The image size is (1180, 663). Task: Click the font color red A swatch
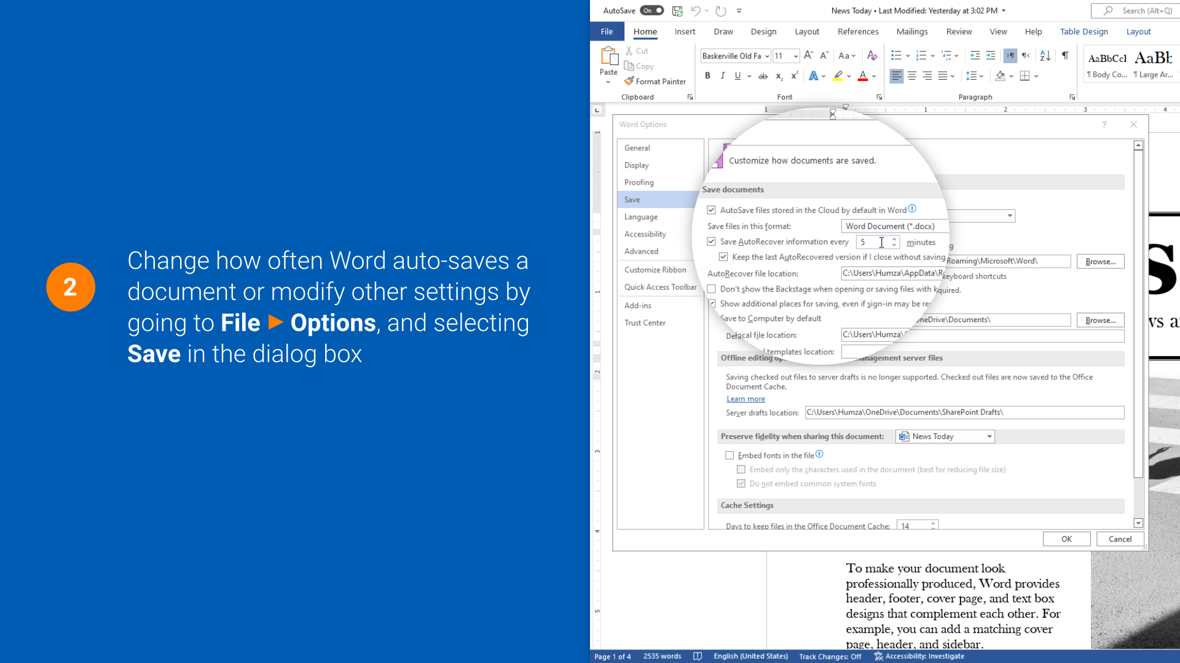863,76
